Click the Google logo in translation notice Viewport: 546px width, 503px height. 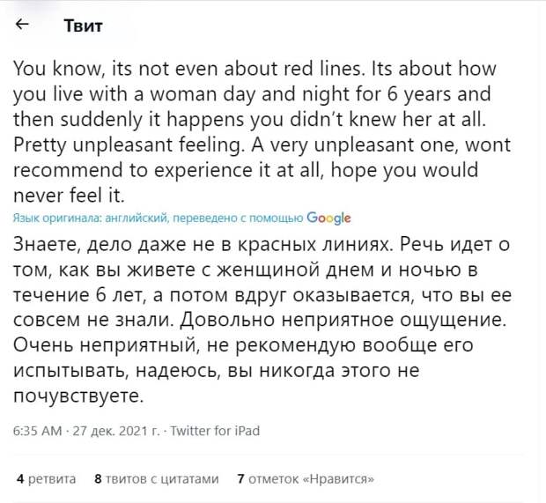[328, 218]
